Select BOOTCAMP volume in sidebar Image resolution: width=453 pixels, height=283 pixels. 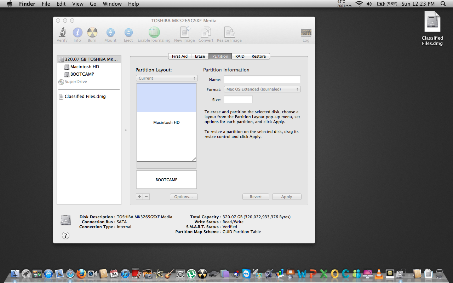coord(89,74)
